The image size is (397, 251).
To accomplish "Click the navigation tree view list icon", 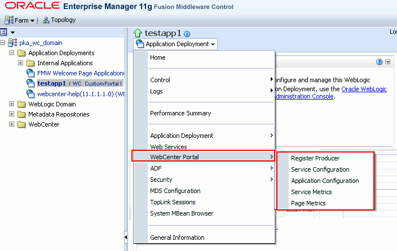I will (x=3, y=32).
